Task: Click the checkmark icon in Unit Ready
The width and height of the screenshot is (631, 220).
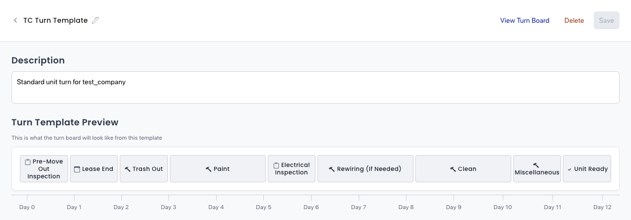Action: 569,169
